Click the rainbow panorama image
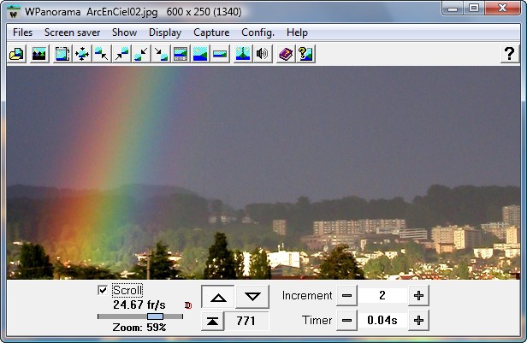The image size is (527, 343). coord(263,173)
